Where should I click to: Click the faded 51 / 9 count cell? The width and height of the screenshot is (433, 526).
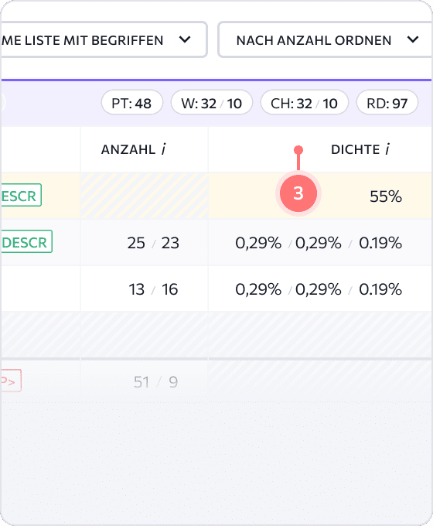tap(155, 382)
